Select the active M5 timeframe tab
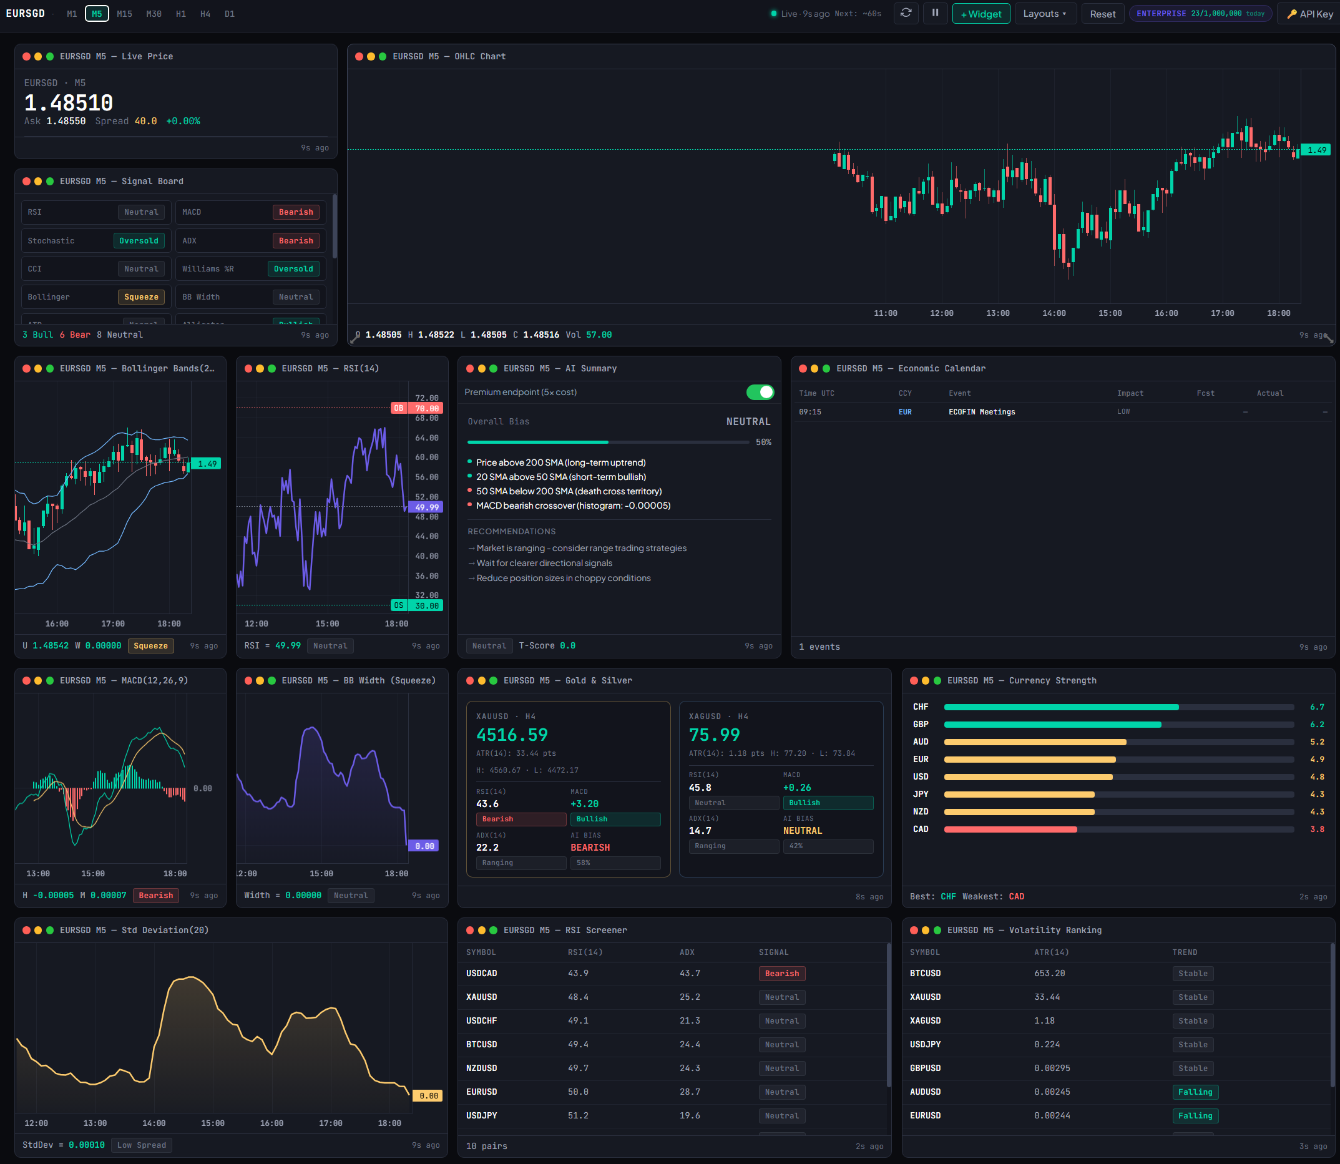1340x1164 pixels. click(x=97, y=14)
